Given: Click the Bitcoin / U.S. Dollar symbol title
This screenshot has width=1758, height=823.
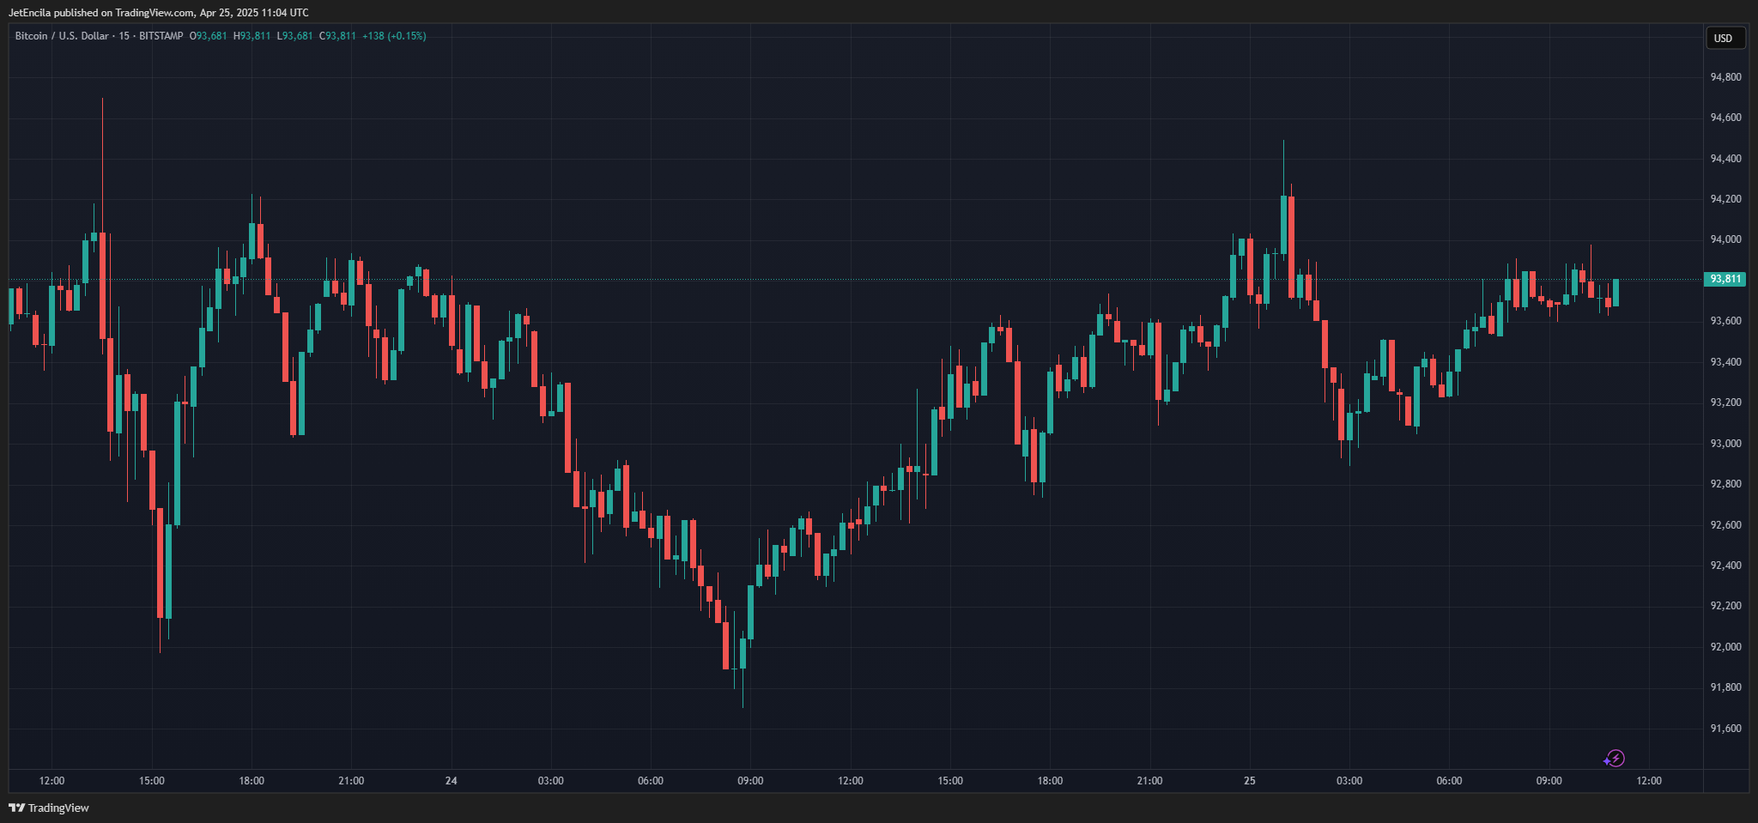Looking at the screenshot, I should (63, 36).
